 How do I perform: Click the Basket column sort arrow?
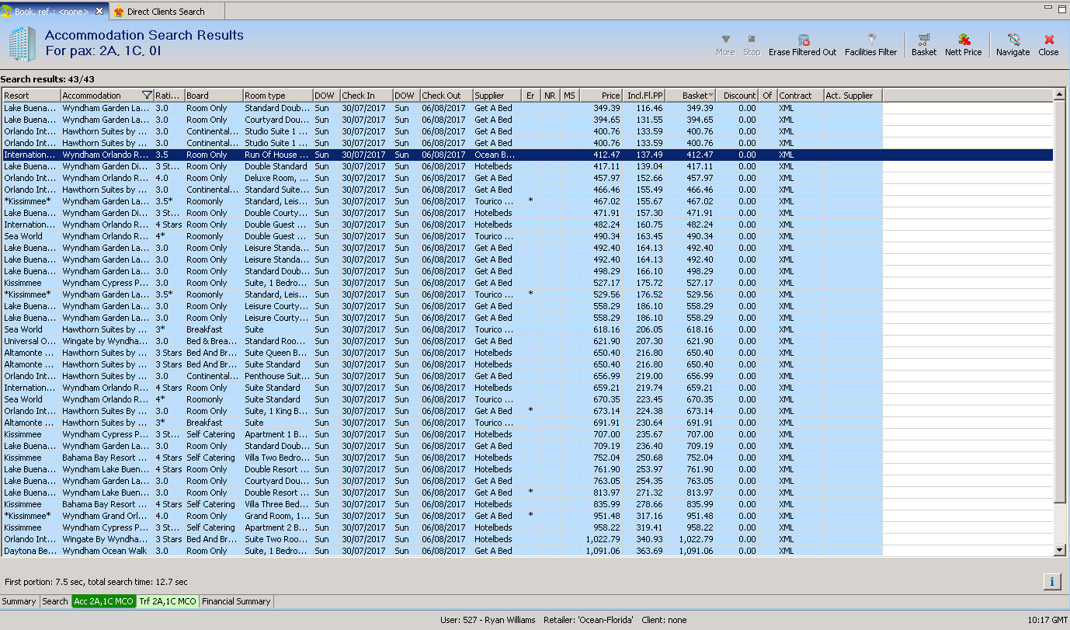tap(710, 96)
